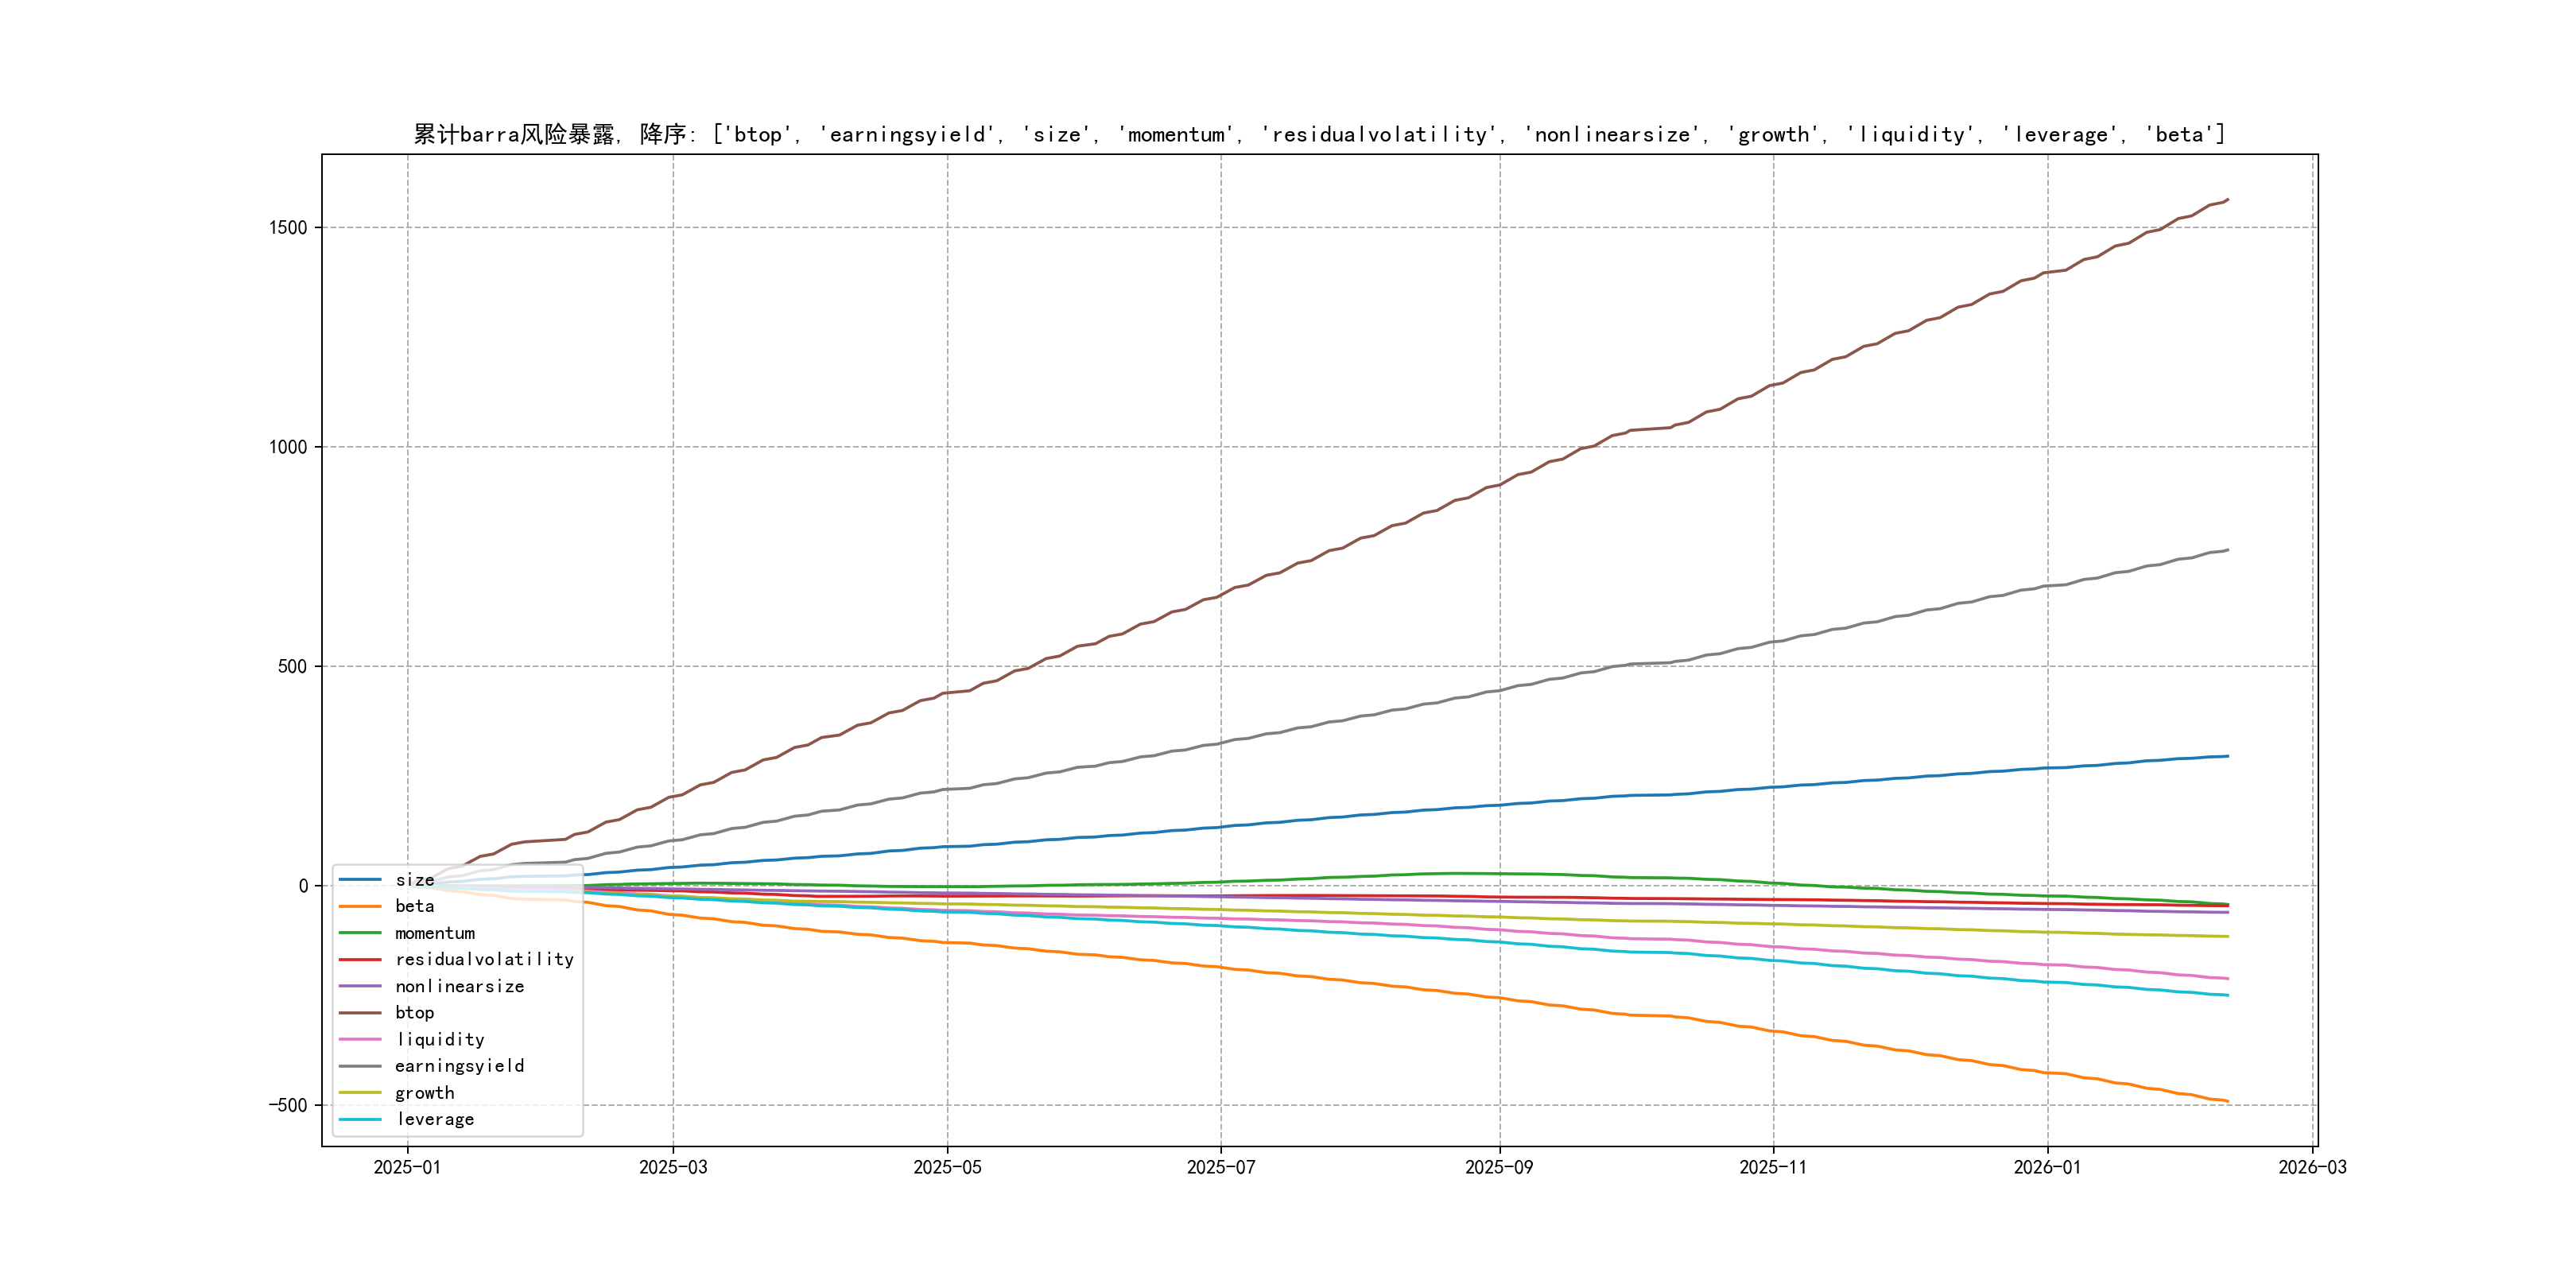Screen dimensions: 2576x1288
Task: Click the orange beta legend swatch
Action: [360, 906]
